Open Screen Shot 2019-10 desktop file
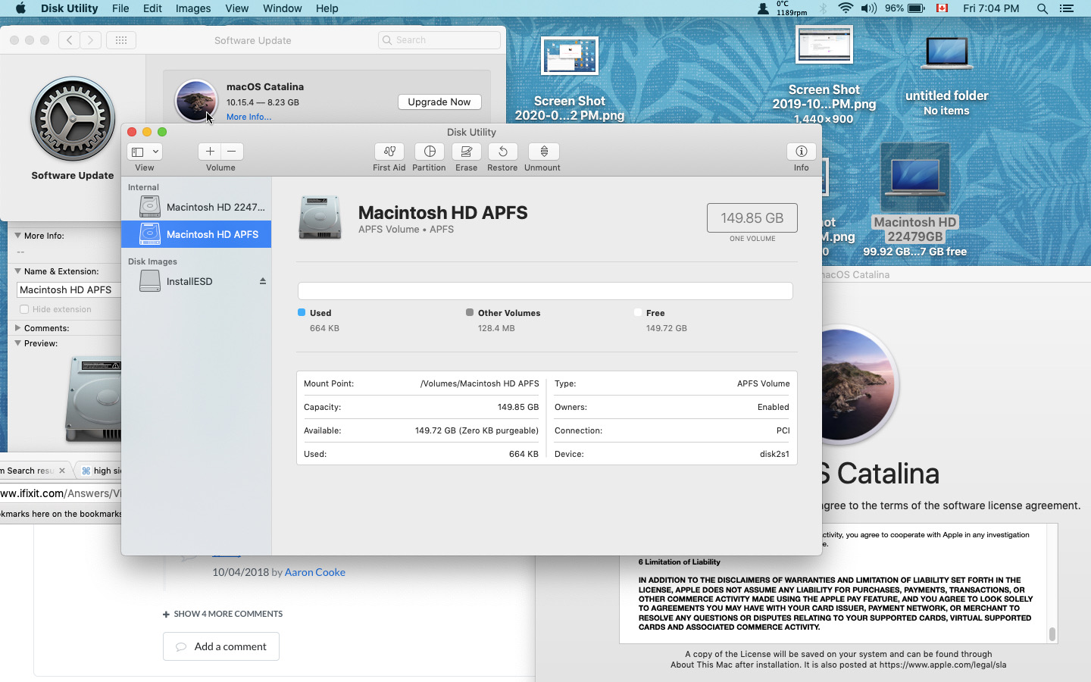Screen dimensions: 1091x682 click(x=824, y=45)
